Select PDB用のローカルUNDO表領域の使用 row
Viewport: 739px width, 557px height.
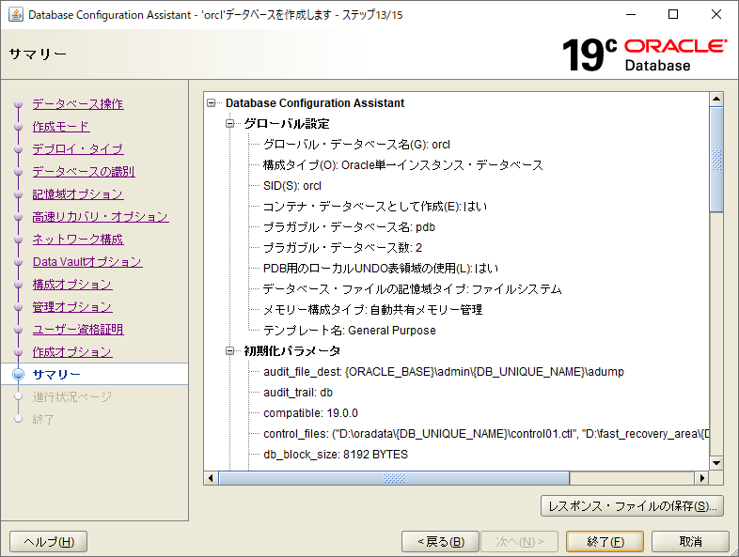pos(381,269)
